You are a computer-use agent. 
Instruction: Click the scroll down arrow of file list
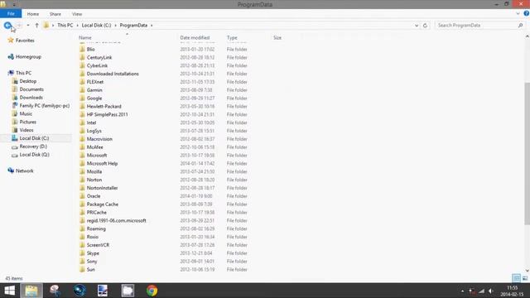527,271
